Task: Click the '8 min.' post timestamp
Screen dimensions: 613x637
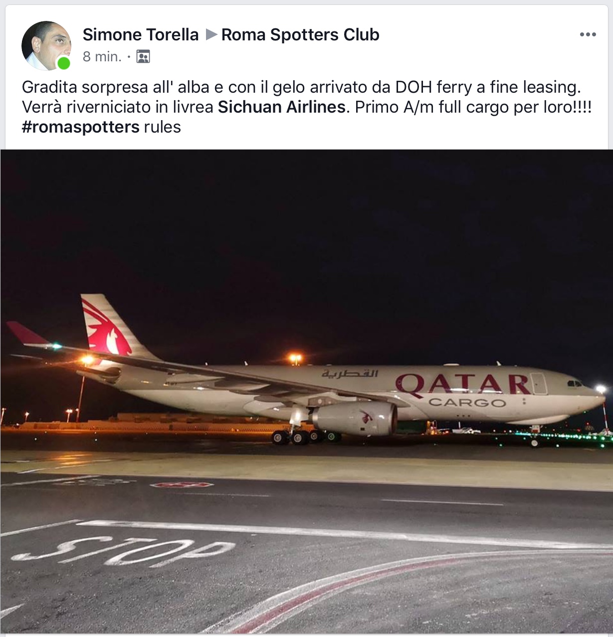Action: (102, 57)
